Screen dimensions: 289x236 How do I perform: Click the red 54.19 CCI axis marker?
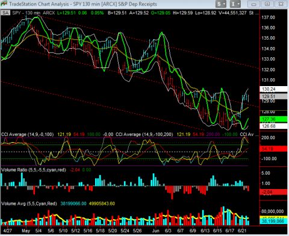pos(273,149)
